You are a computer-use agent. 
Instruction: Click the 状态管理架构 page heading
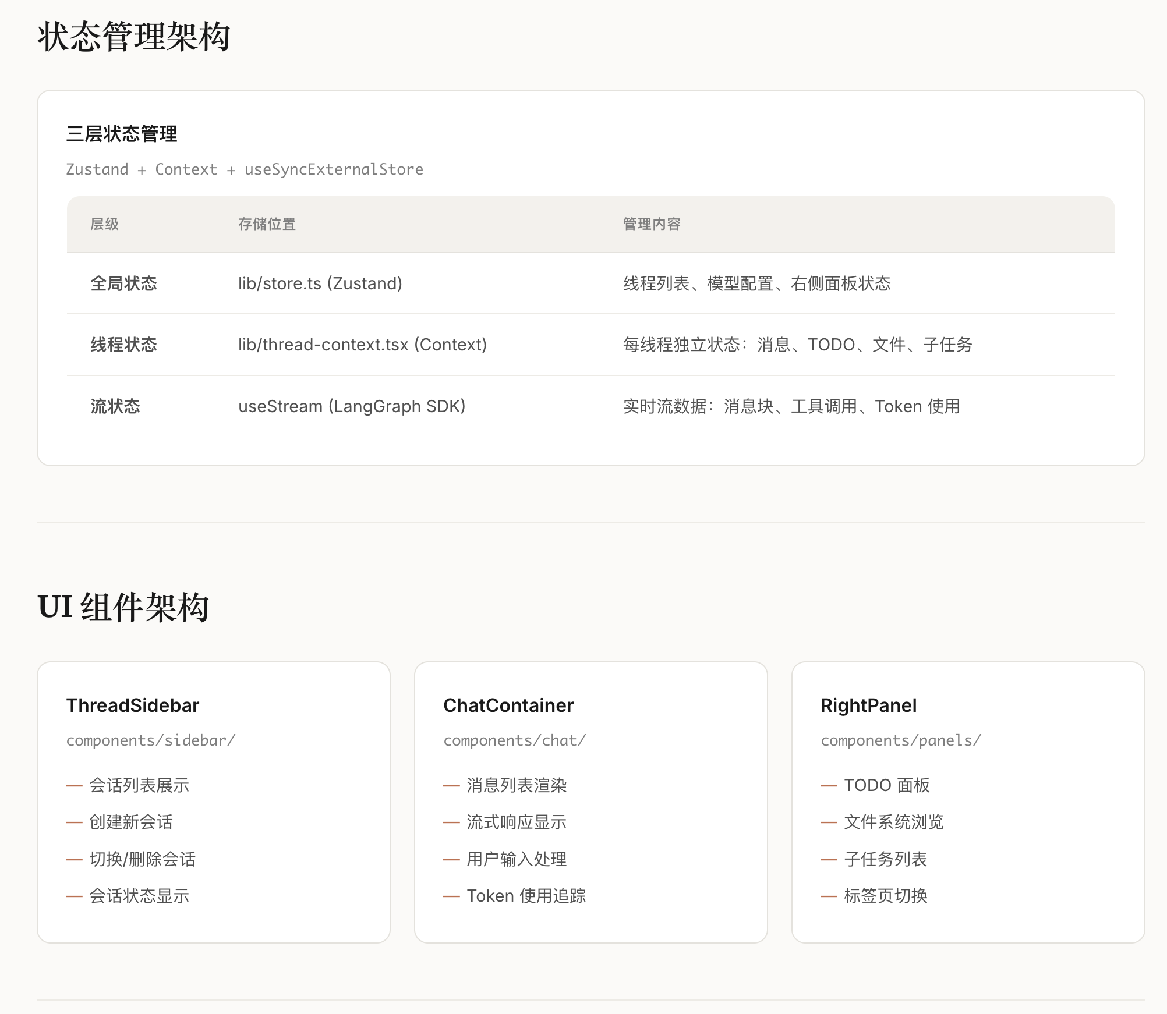click(134, 37)
